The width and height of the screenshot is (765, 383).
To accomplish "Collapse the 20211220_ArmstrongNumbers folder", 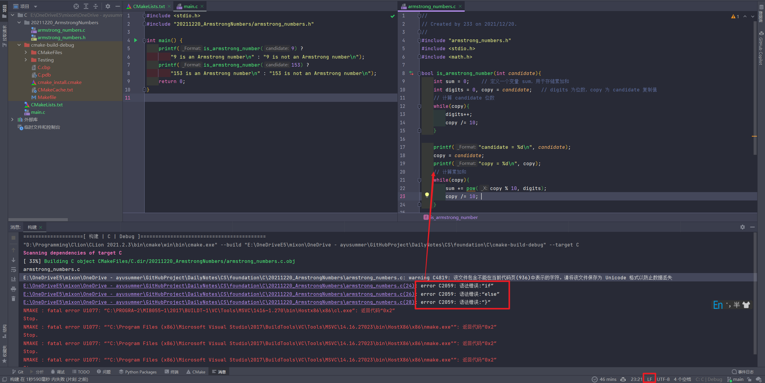I will point(19,23).
